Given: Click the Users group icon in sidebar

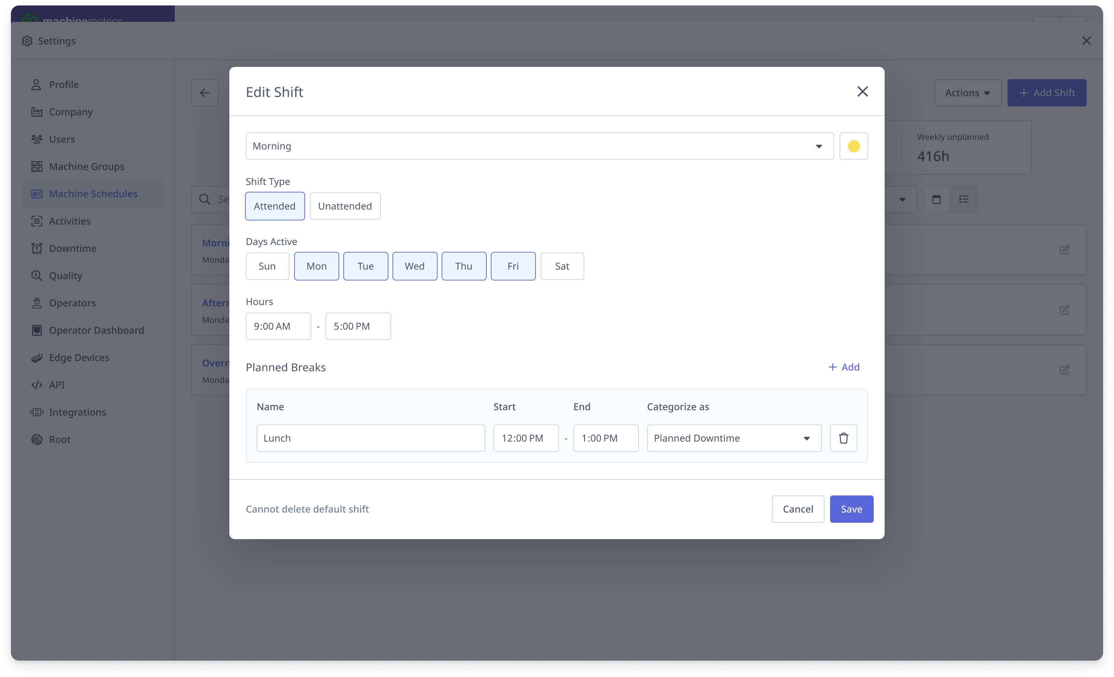Looking at the screenshot, I should point(36,139).
